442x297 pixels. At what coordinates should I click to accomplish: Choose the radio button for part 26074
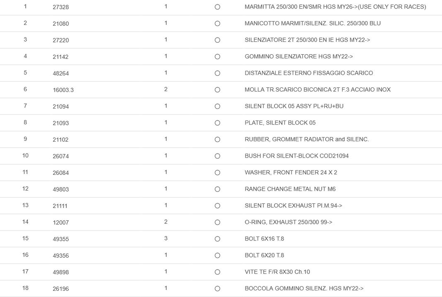pos(217,156)
